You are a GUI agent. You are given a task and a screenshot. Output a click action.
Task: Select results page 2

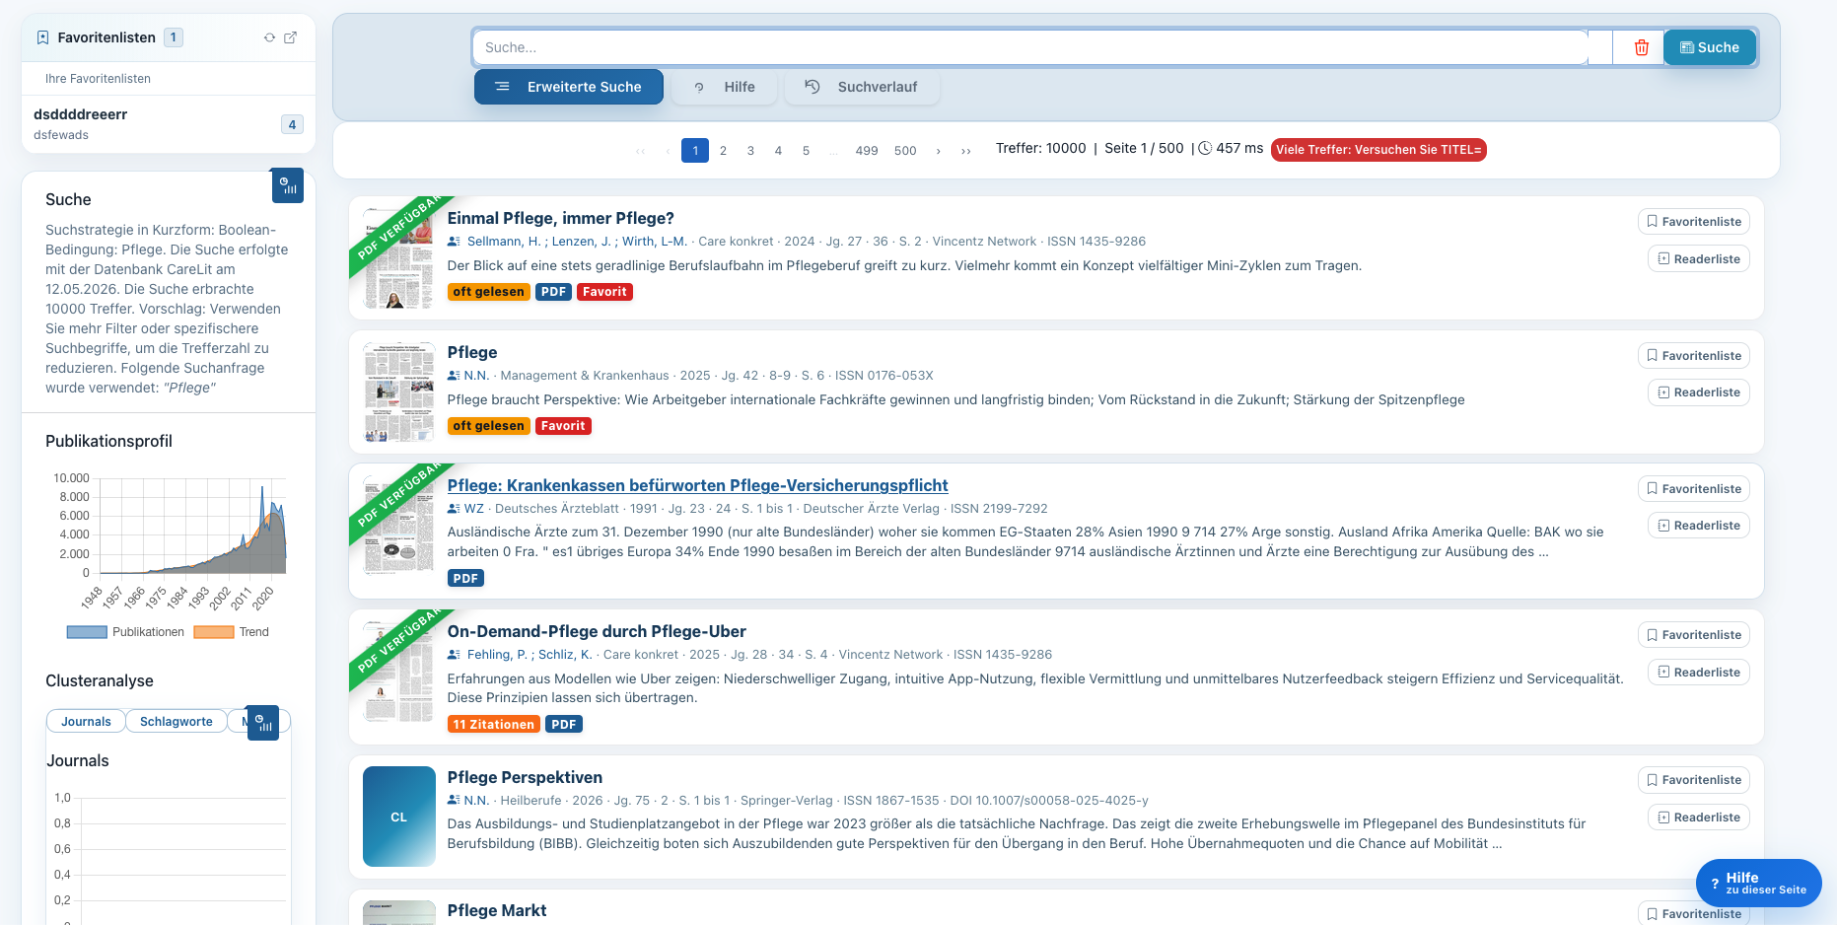pyautogui.click(x=723, y=151)
